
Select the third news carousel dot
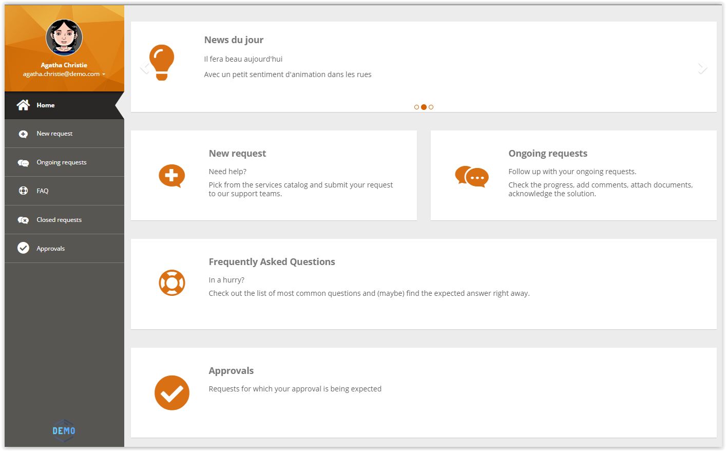(x=431, y=107)
